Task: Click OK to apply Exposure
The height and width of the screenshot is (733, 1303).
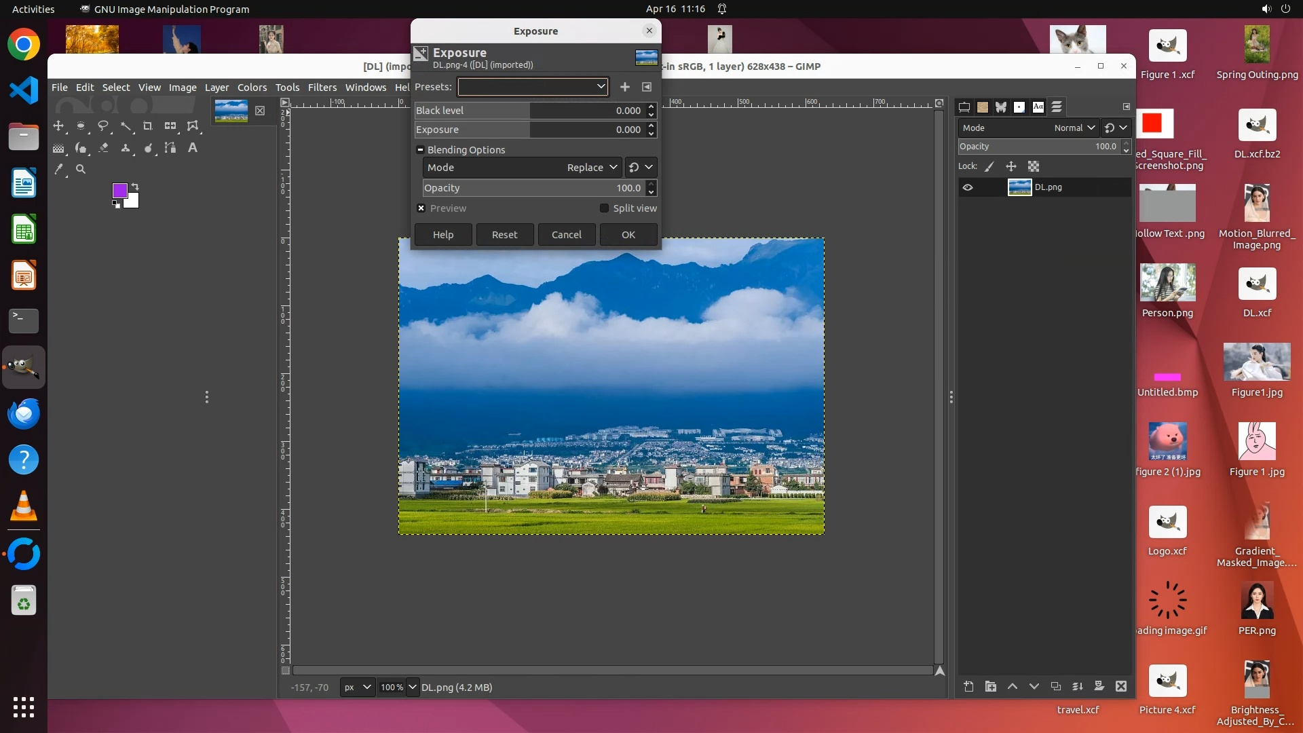Action: click(628, 235)
